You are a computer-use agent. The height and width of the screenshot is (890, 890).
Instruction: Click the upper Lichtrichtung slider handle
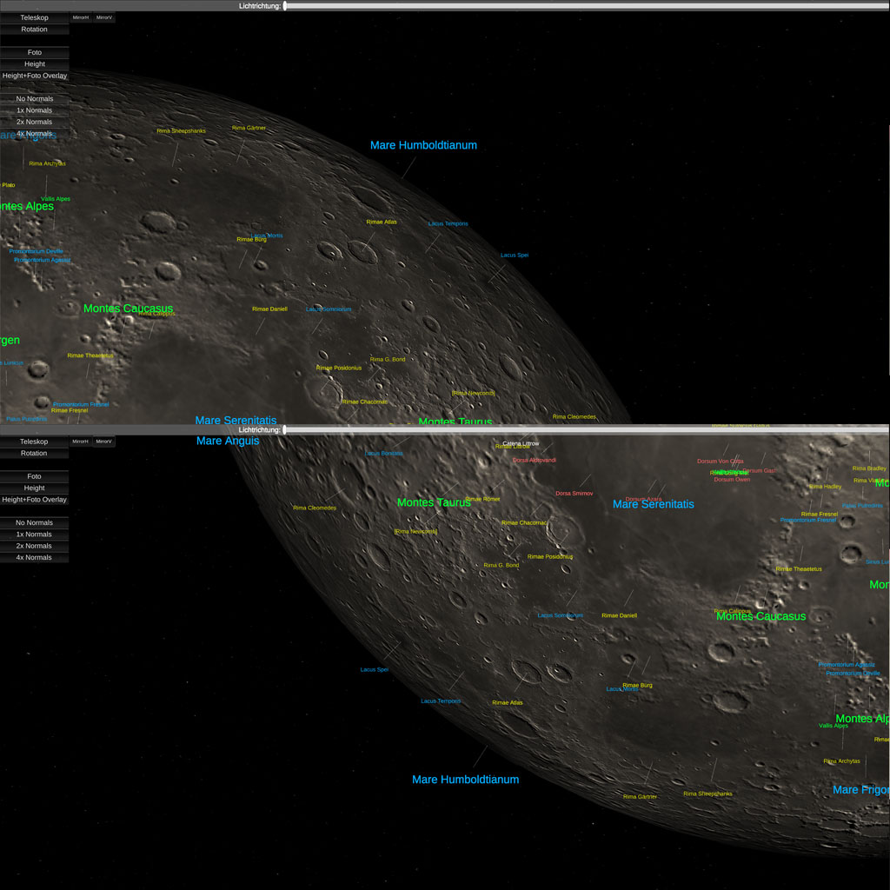click(x=285, y=6)
